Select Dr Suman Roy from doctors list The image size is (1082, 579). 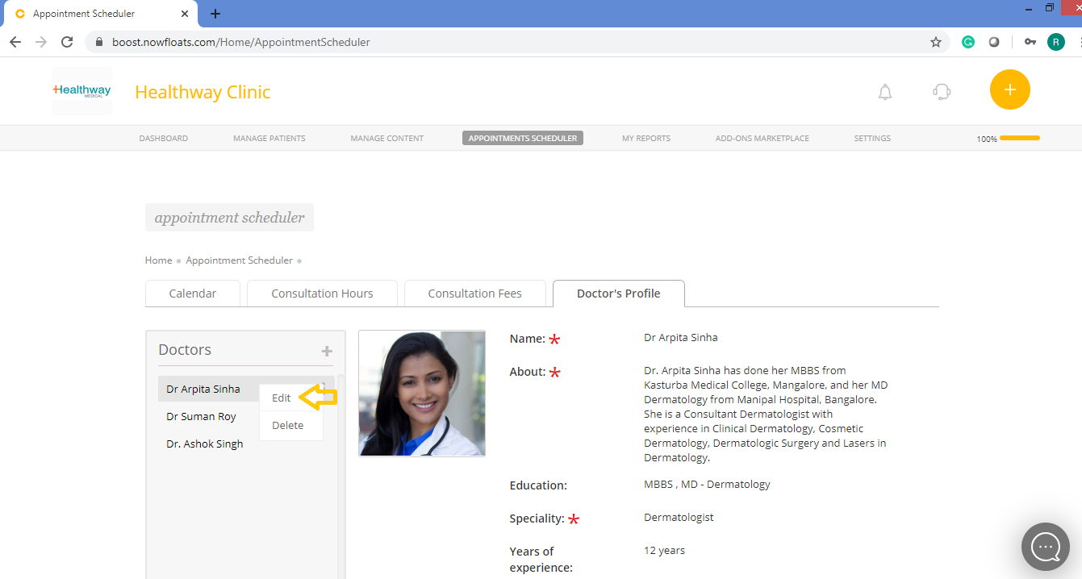[201, 416]
